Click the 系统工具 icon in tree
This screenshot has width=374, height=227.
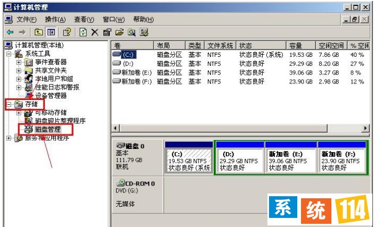19,54
